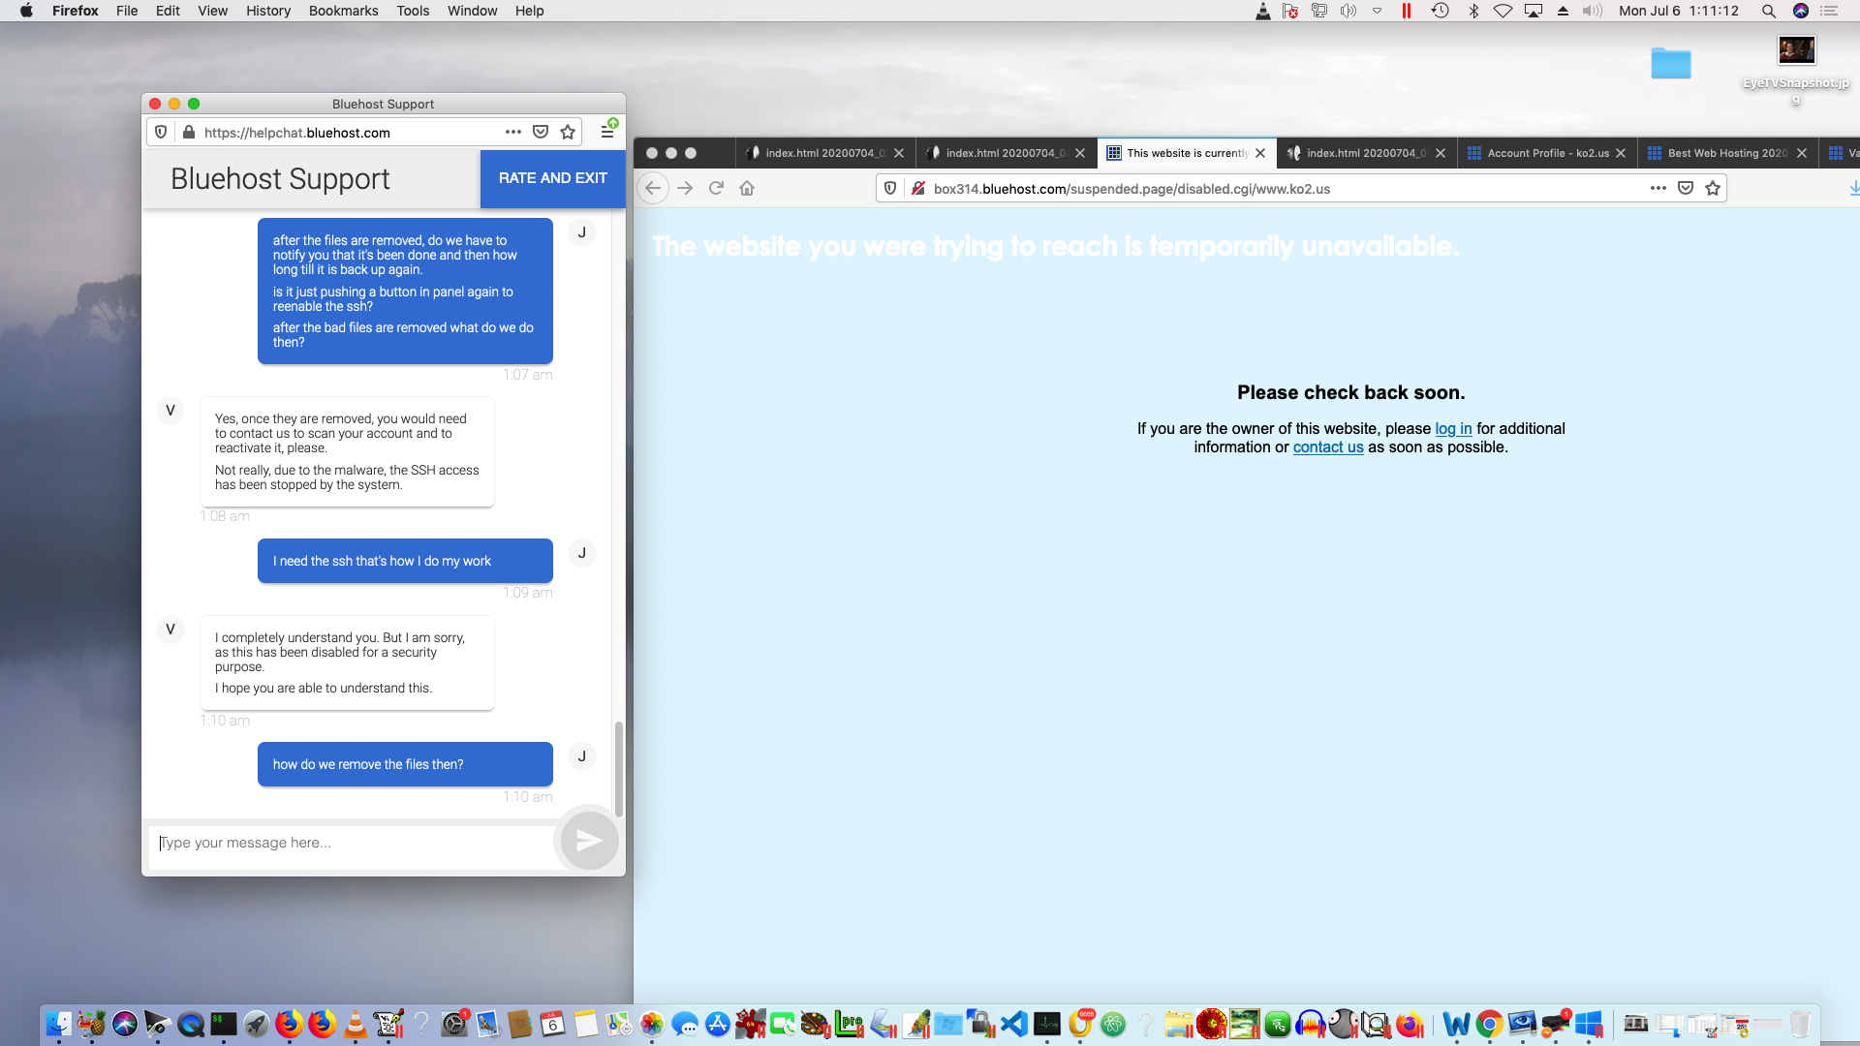The image size is (1860, 1046).
Task: Open Calendar from the Dock
Action: 553,1024
